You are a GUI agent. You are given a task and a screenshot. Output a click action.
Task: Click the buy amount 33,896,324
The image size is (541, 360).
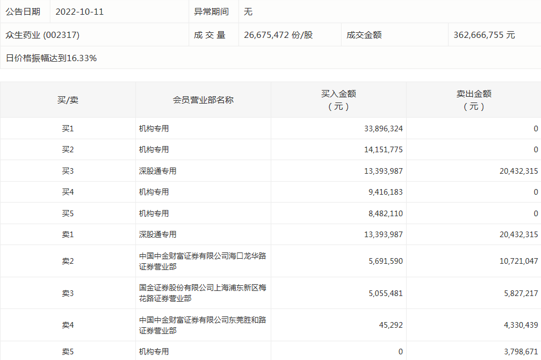coord(384,128)
